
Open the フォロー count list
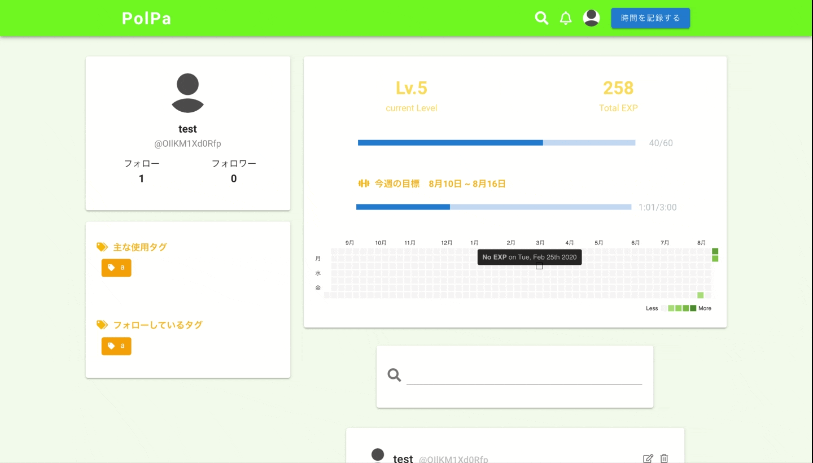pyautogui.click(x=142, y=171)
